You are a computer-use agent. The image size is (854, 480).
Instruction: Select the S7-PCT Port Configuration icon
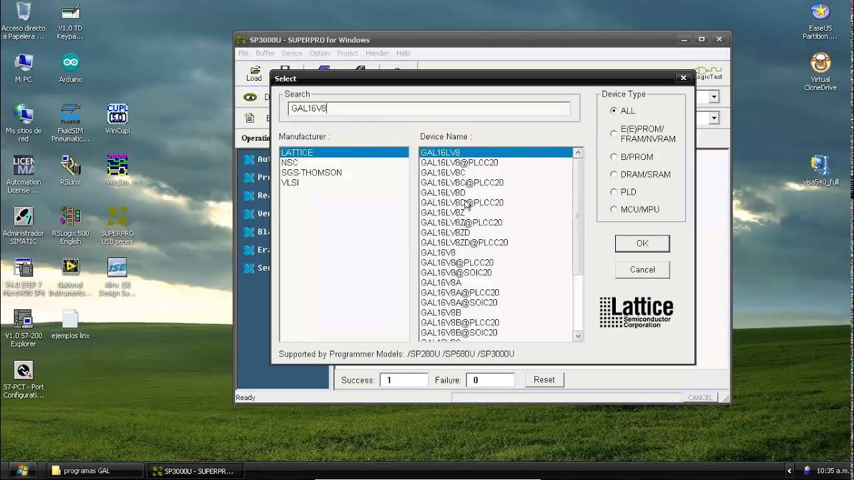(x=23, y=380)
